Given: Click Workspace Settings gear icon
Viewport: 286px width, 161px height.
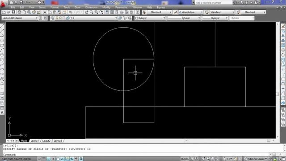Looking at the screenshot, I should tap(41, 18).
